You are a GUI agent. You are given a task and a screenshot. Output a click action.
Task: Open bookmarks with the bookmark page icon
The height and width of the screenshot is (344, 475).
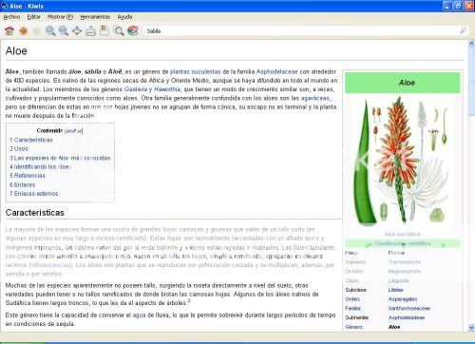pyautogui.click(x=104, y=30)
